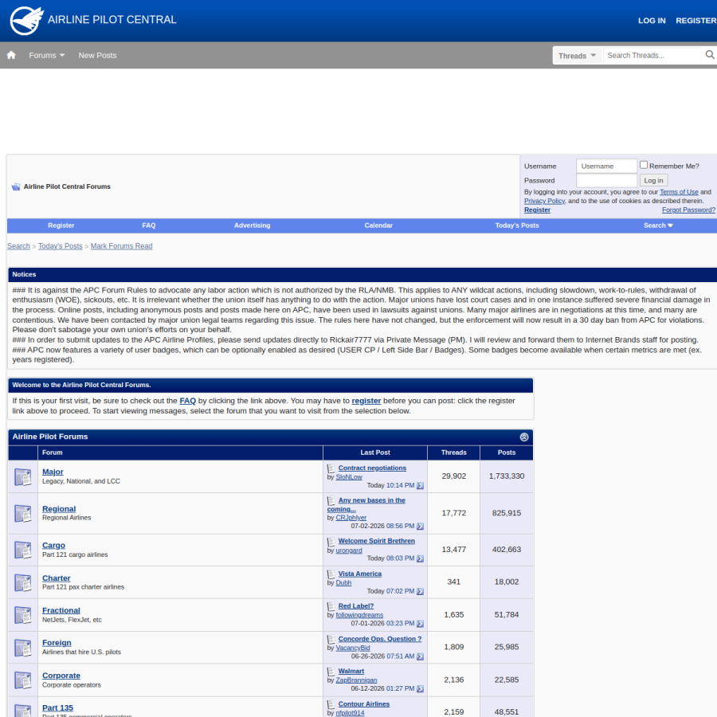The image size is (717, 717).
Task: Click the Fractional forum status icon
Action: click(23, 615)
